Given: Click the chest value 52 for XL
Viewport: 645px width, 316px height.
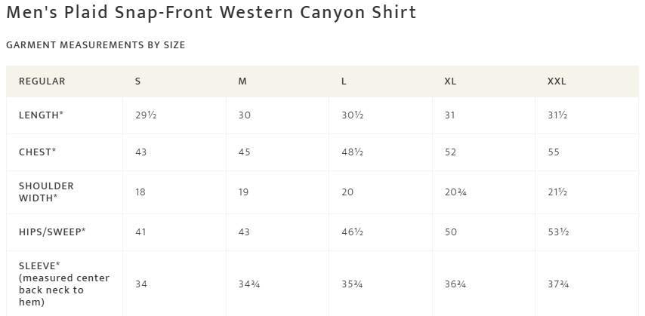Looking at the screenshot, I should [451, 152].
